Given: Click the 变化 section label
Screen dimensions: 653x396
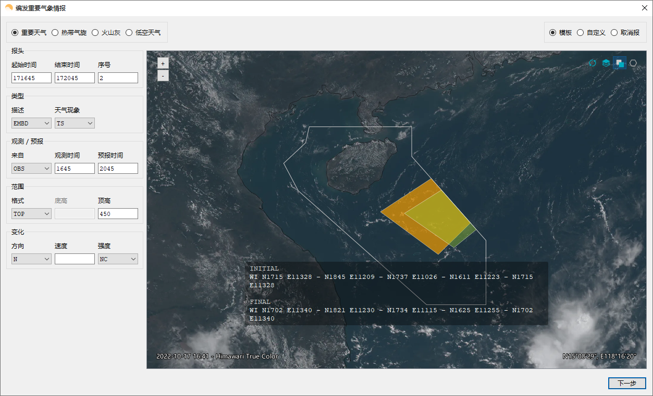Looking at the screenshot, I should coord(18,232).
